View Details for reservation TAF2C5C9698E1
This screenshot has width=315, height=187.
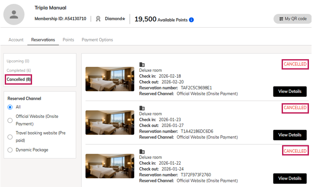[x=289, y=92]
